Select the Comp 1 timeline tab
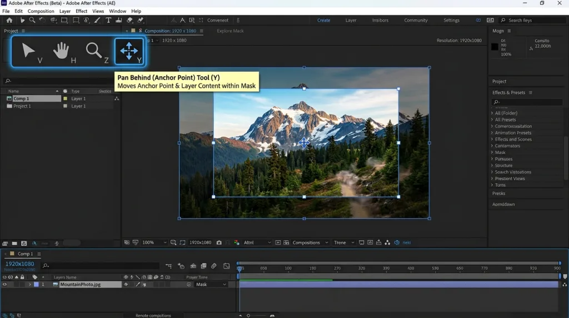Image resolution: width=569 pixels, height=318 pixels. coord(25,254)
